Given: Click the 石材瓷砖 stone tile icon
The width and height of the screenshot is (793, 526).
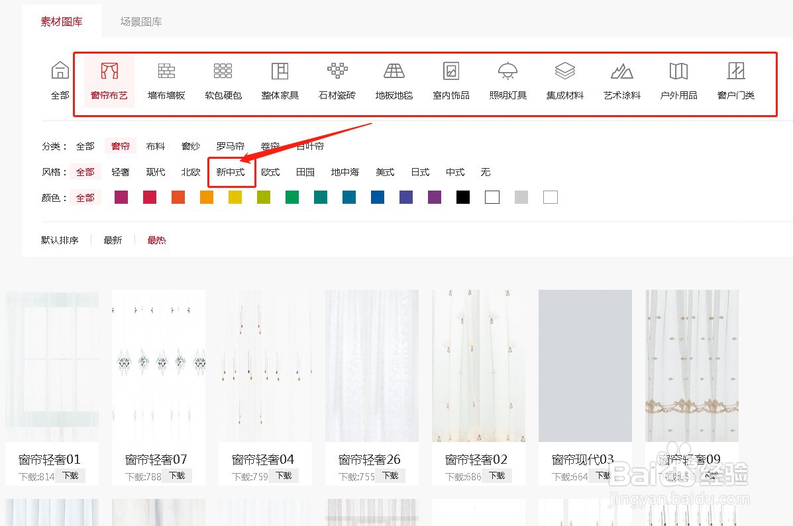Looking at the screenshot, I should 336,79.
